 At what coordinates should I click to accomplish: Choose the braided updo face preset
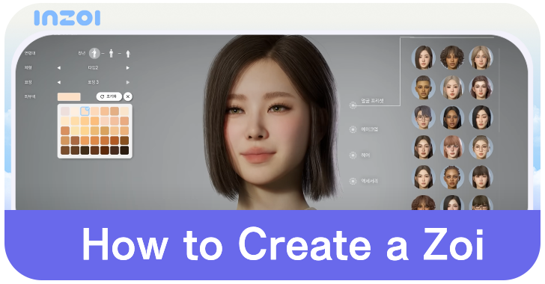[x=452, y=177]
